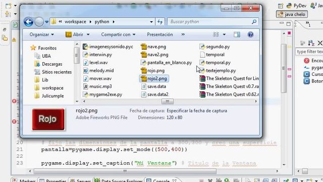Select the temporal.py file
Viewport: 323px width, 182px height.
click(215, 63)
